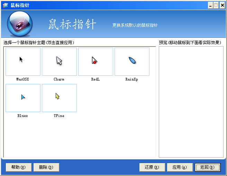
Task: Close the 鼠标指针 window
Action: pyautogui.click(x=222, y=5)
